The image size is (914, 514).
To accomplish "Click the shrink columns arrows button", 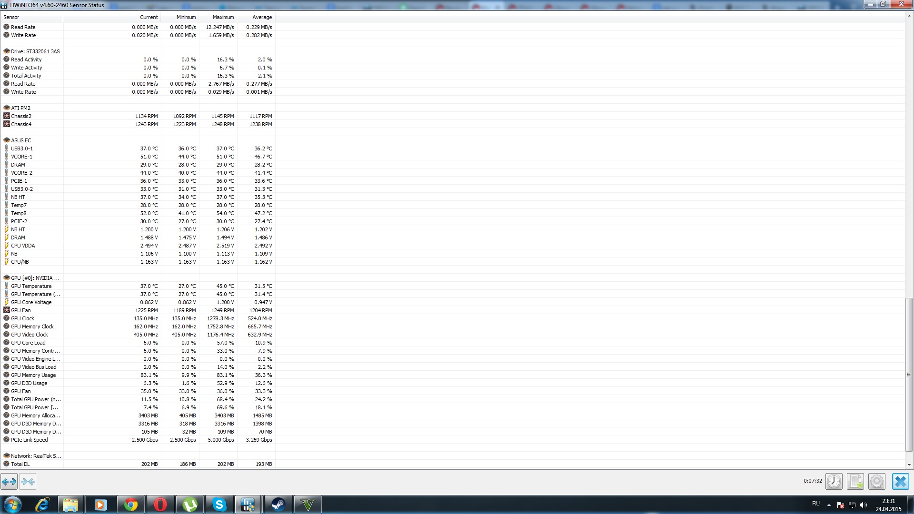I will tap(28, 482).
